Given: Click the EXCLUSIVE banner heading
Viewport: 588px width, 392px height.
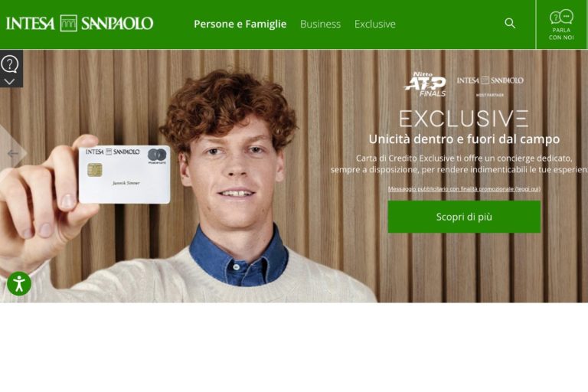Looking at the screenshot, I should tap(464, 119).
